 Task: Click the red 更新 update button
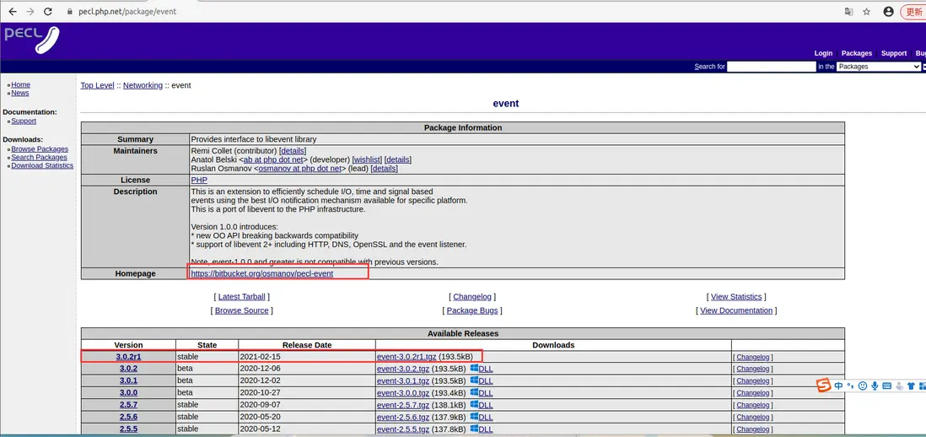click(913, 11)
